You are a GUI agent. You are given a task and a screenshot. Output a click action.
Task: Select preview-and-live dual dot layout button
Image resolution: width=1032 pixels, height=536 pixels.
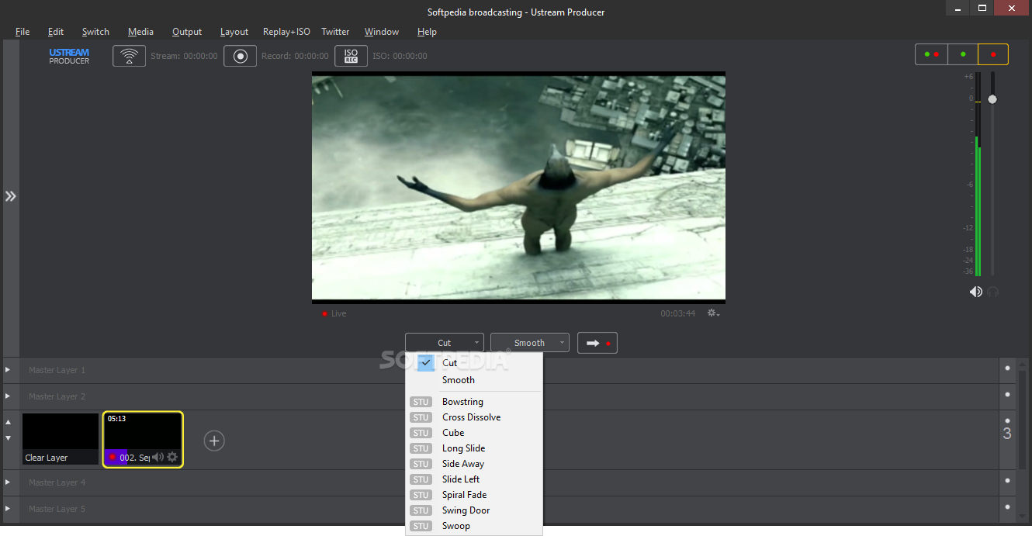point(932,54)
